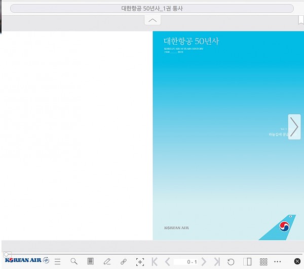Screen dimensions: 304x269
Task: Click the link chain icon
Action: click(x=124, y=261)
